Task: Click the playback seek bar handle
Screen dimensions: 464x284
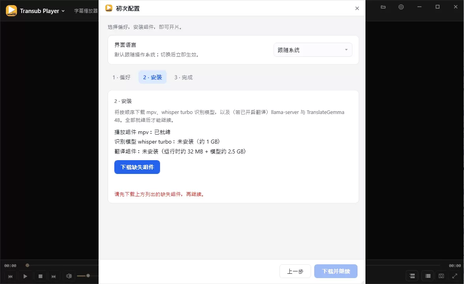Action: tap(27, 265)
